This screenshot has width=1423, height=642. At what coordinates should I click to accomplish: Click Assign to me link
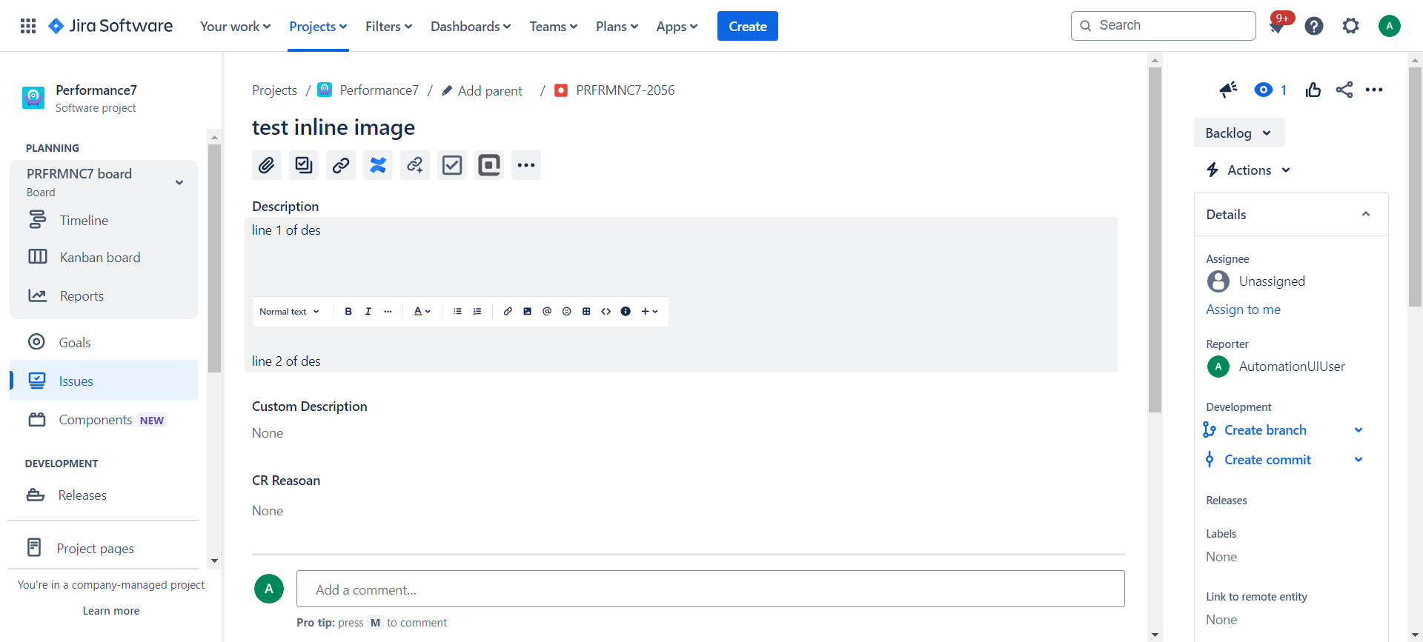[x=1243, y=310]
